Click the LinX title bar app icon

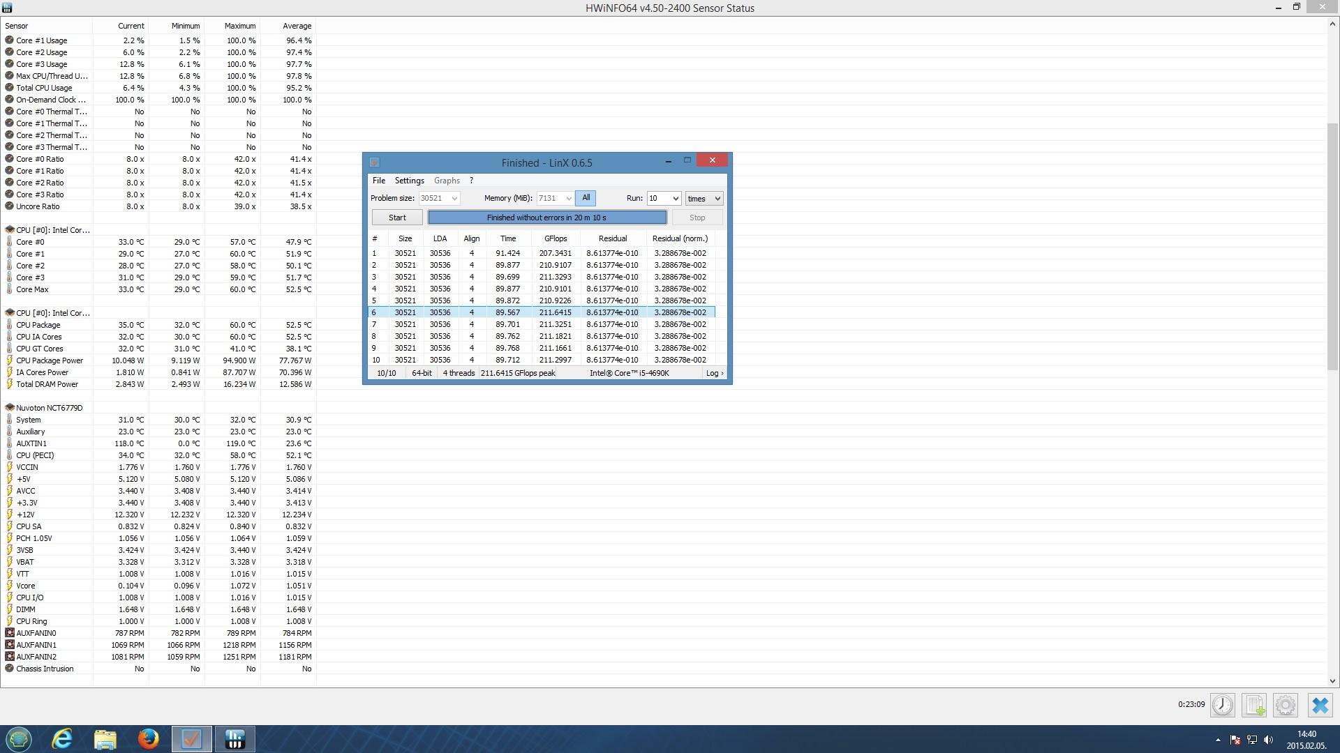(x=374, y=162)
